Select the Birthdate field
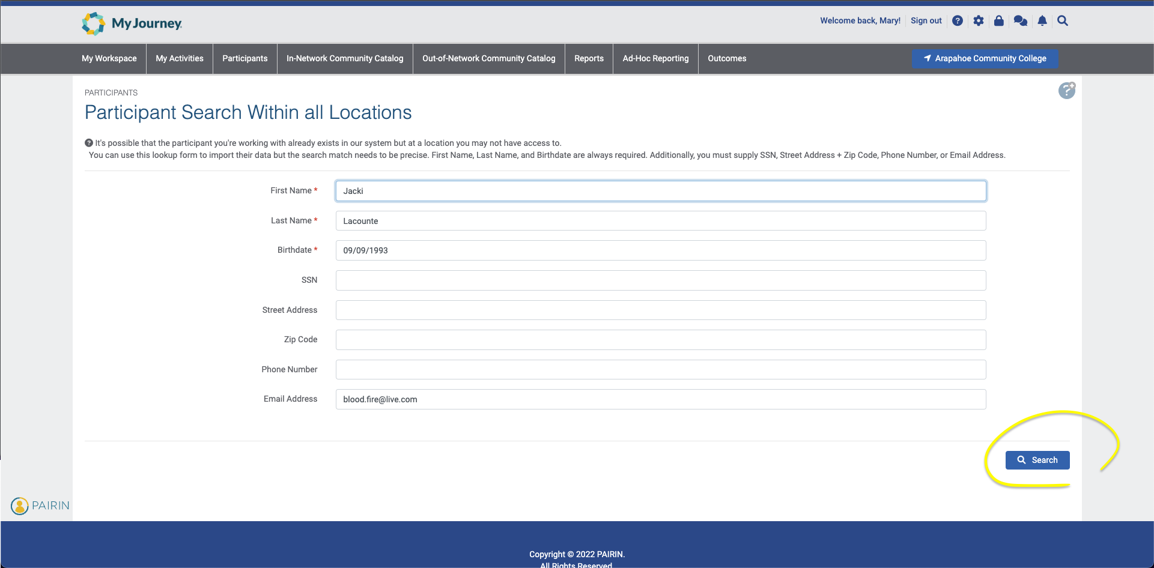This screenshot has height=568, width=1154. point(660,250)
